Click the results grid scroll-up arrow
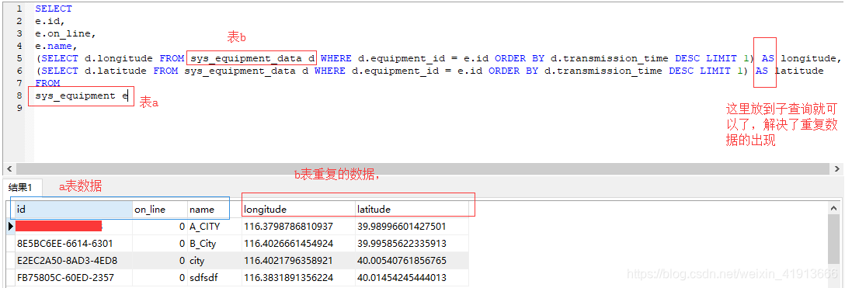Screen dimensions: 845x288 (833, 208)
